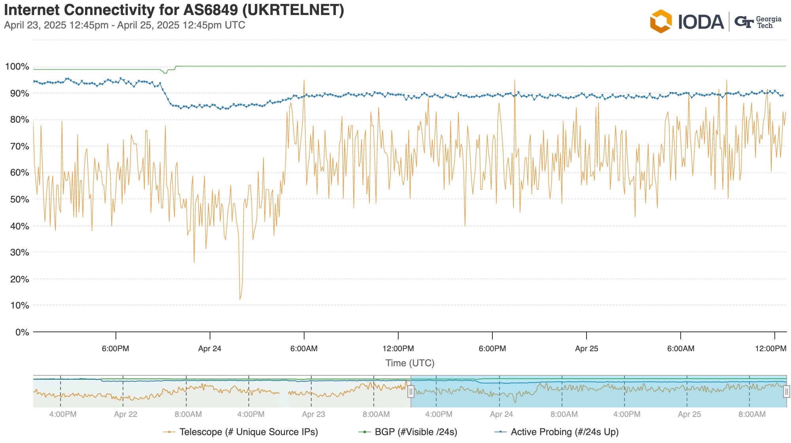The height and width of the screenshot is (443, 791).
Task: Click the chart title AS6849 UKRTELNET
Action: pyautogui.click(x=174, y=10)
